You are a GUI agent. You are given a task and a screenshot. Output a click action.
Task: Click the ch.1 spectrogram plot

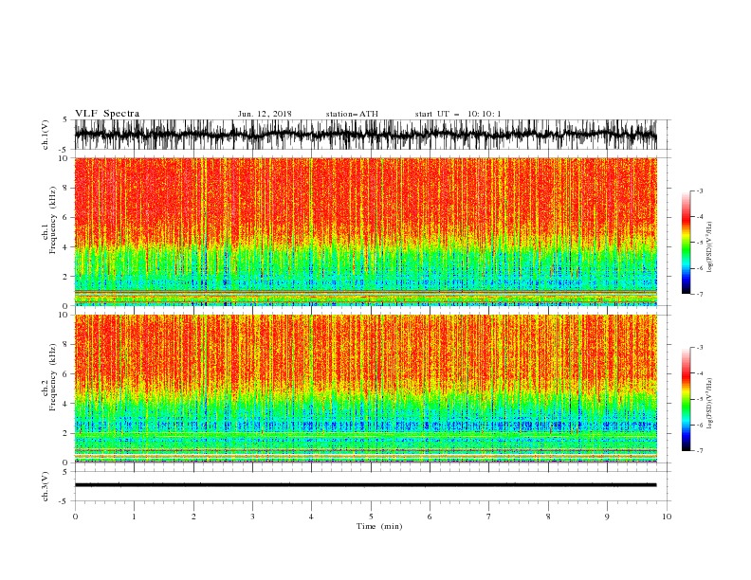(x=365, y=231)
